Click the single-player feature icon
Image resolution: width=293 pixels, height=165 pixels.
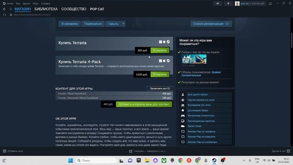(183, 95)
